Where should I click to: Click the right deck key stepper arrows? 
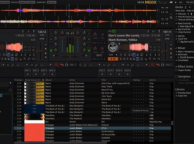159,31
